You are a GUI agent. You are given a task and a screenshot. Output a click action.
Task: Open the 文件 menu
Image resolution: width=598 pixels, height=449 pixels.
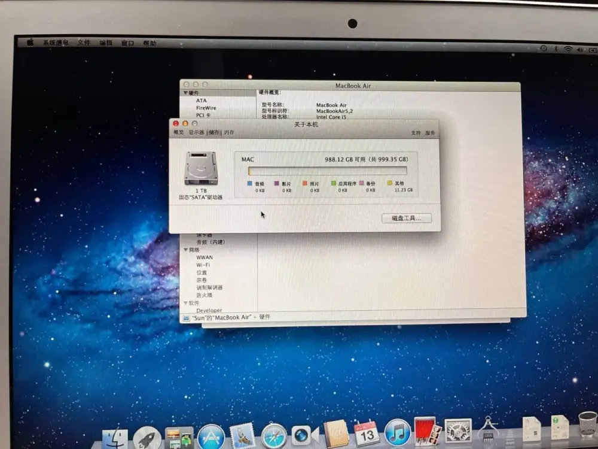point(84,43)
